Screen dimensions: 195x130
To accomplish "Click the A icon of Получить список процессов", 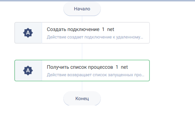I will point(28,71).
